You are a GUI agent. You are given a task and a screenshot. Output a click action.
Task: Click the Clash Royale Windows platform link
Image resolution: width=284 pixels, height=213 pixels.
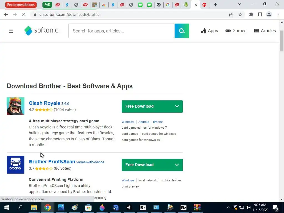[128, 122]
